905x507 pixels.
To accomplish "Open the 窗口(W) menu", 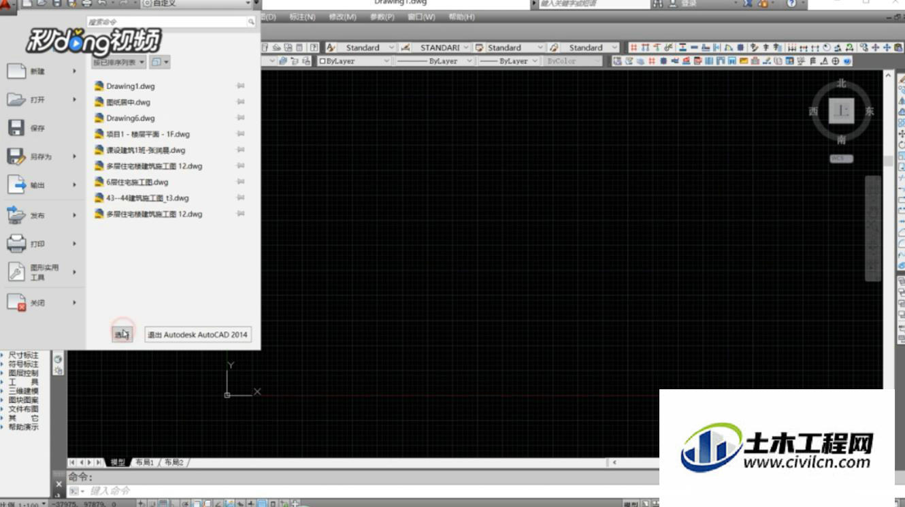I will coord(421,17).
